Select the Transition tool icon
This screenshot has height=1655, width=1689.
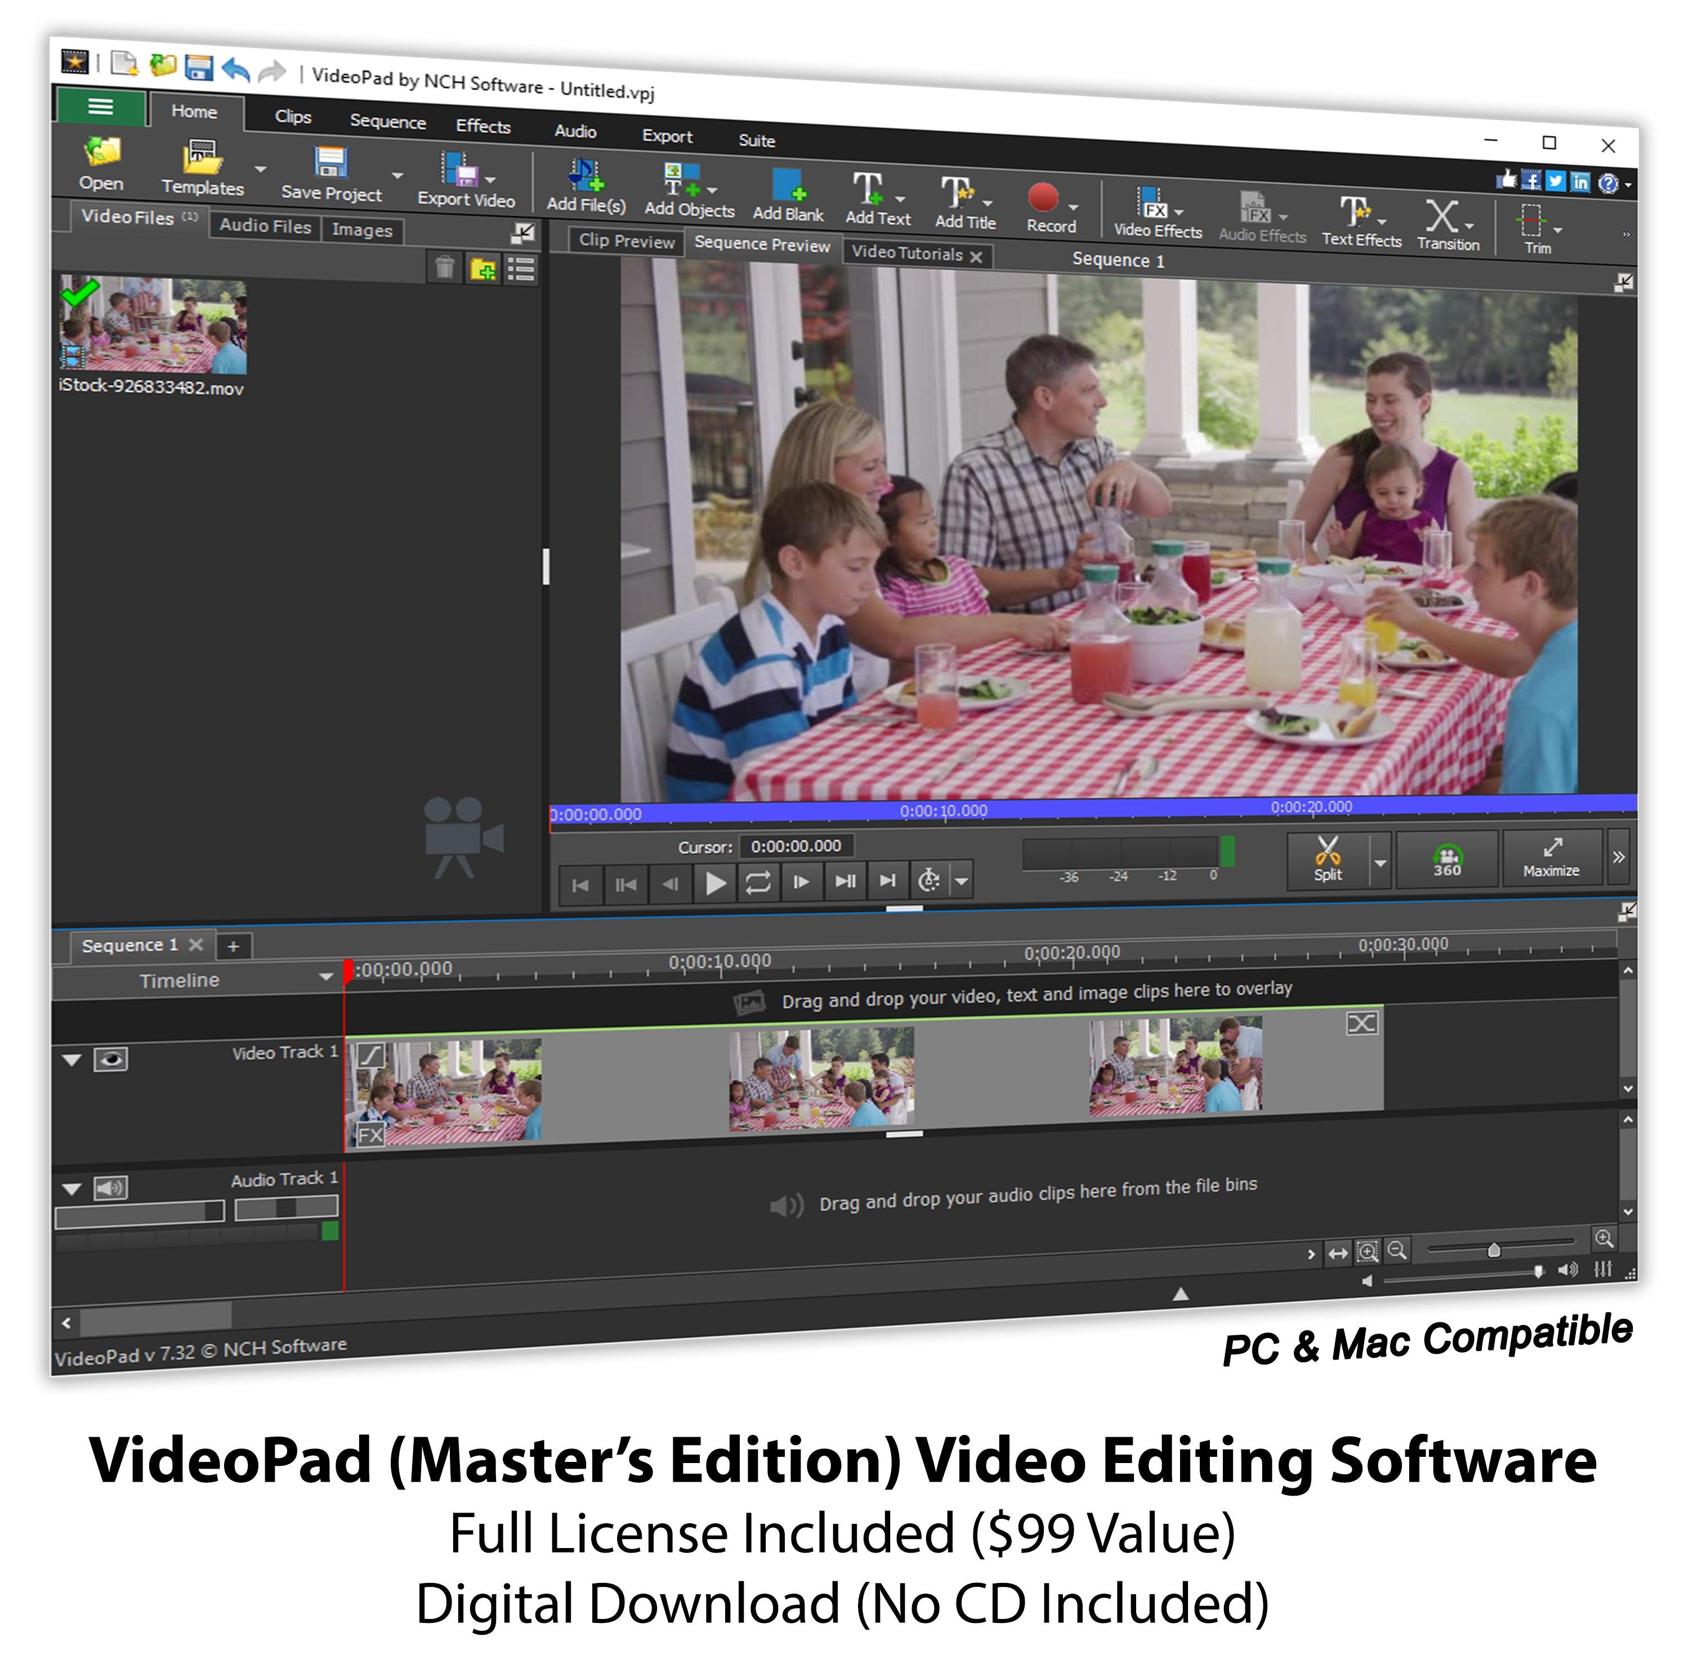point(1443,217)
